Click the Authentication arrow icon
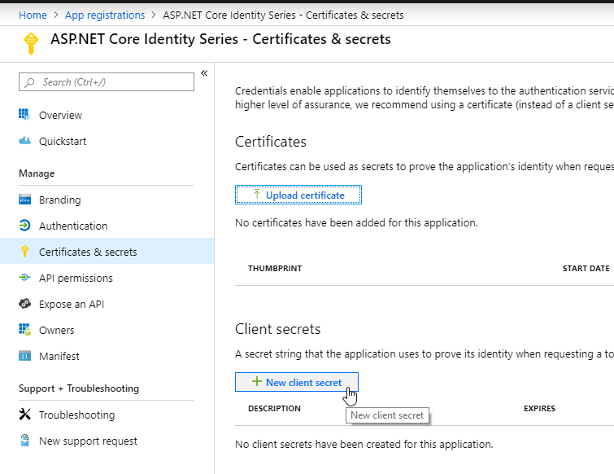The image size is (614, 474). point(24,226)
